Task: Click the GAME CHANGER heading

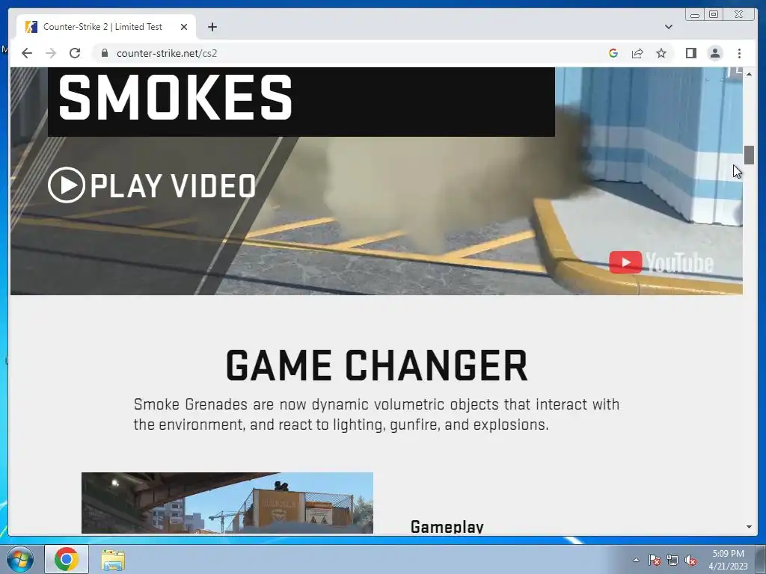Action: pyautogui.click(x=377, y=365)
